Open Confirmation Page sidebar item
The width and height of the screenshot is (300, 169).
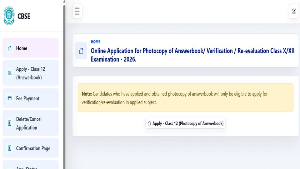31,148
